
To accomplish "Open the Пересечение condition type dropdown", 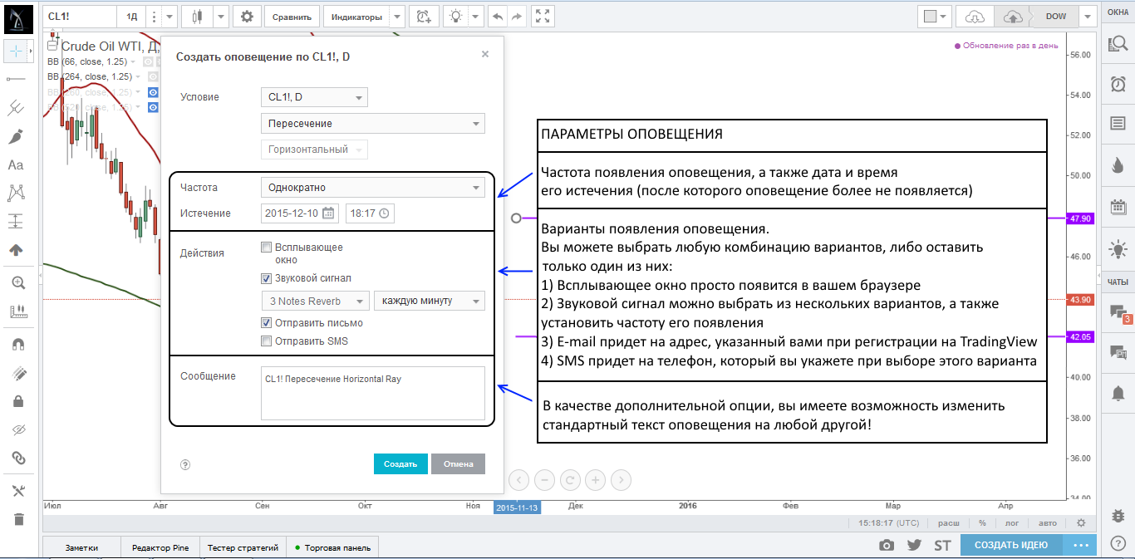I will pos(373,124).
